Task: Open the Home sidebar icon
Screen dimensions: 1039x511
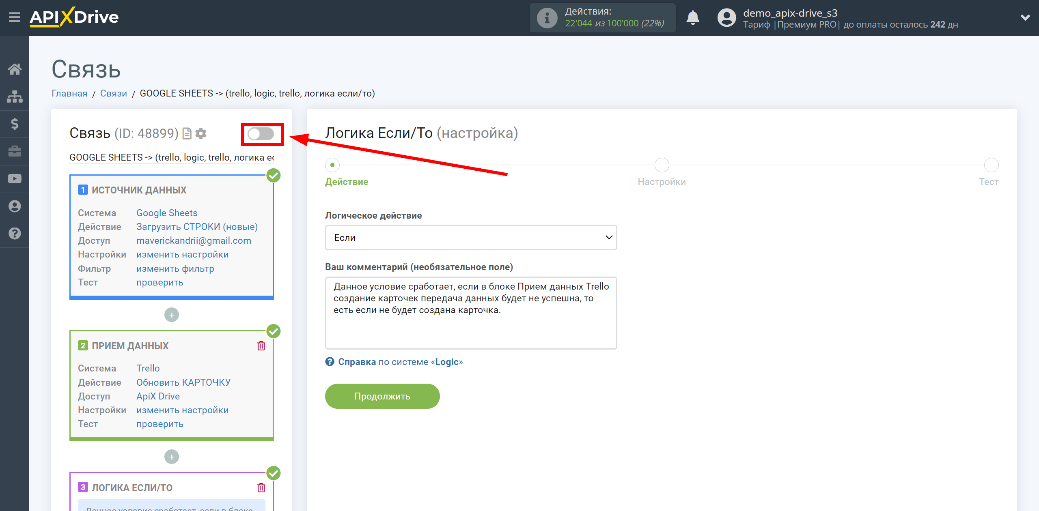Action: 15,69
